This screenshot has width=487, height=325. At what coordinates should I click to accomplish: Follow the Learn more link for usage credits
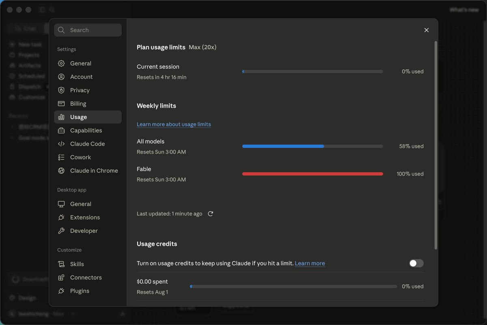(x=310, y=263)
